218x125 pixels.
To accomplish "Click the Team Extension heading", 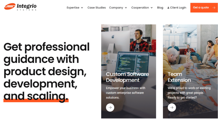I will tap(179, 77).
